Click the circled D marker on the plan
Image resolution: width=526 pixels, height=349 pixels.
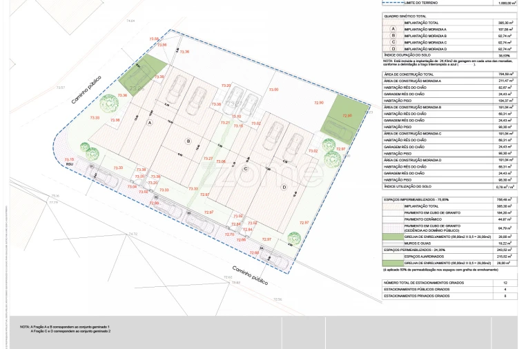point(283,187)
